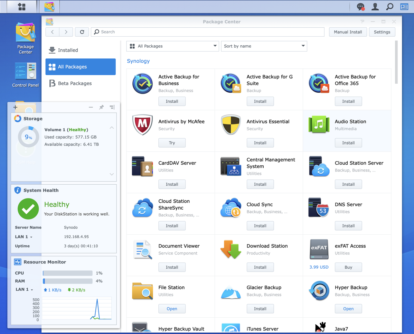This screenshot has height=334, width=414.
Task: Click the Manual Install button
Action: (348, 32)
